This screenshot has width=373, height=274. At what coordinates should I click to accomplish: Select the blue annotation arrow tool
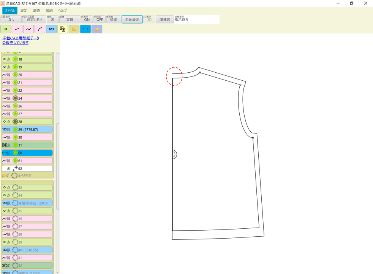85,29
